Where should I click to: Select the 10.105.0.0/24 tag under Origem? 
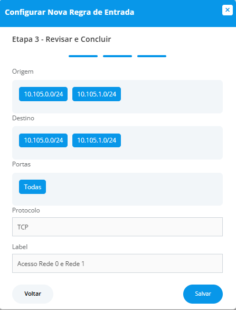click(43, 94)
